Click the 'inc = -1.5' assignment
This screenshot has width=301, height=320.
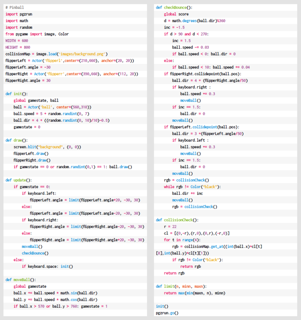[174, 27]
